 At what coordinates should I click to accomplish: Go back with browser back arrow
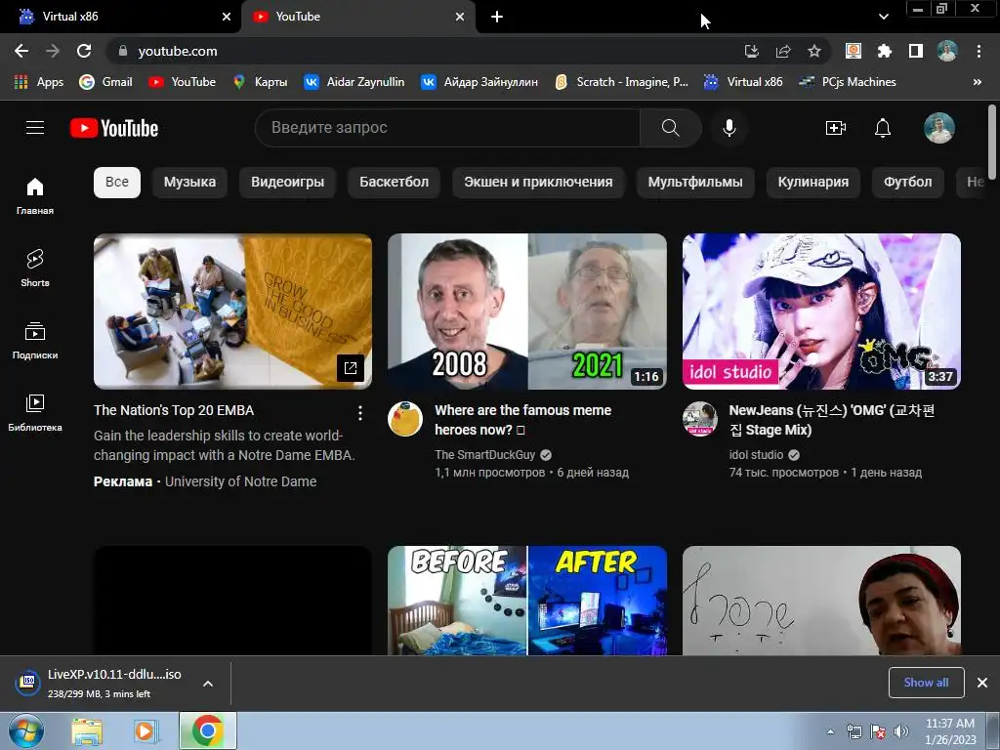click(21, 51)
